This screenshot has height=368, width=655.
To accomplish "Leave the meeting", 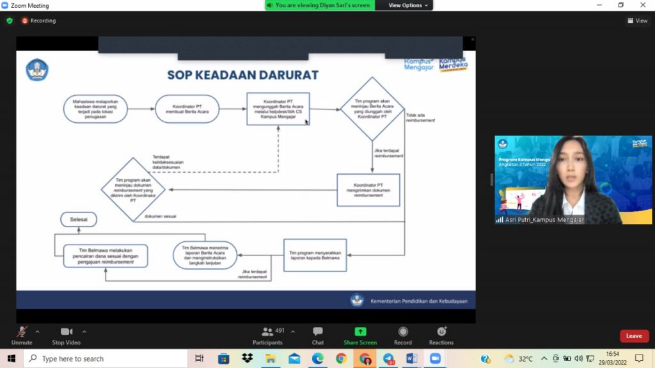I will click(x=633, y=336).
